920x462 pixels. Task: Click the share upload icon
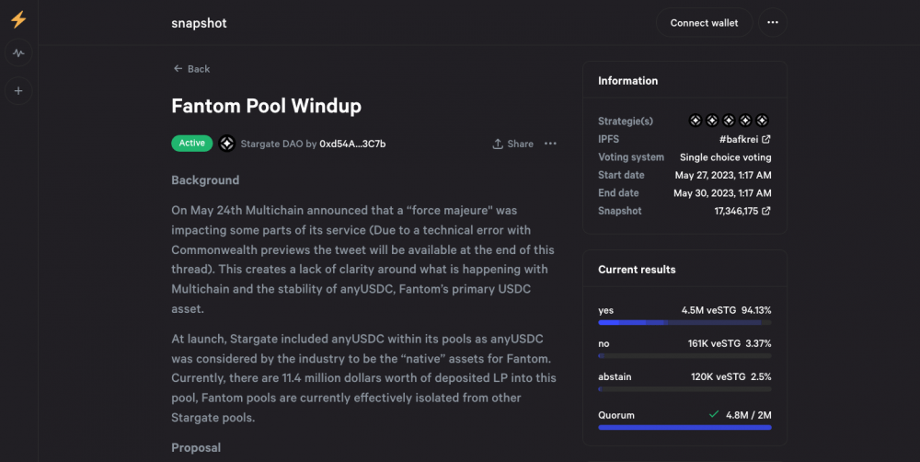pos(498,144)
